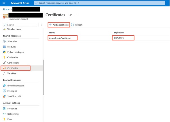
Task: Click the Variables fx icon
Action: pos(4,73)
